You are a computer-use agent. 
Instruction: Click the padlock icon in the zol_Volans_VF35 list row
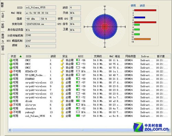click(62, 116)
